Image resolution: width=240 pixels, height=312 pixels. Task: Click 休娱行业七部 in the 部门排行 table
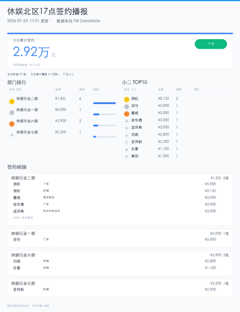pyautogui.click(x=27, y=132)
